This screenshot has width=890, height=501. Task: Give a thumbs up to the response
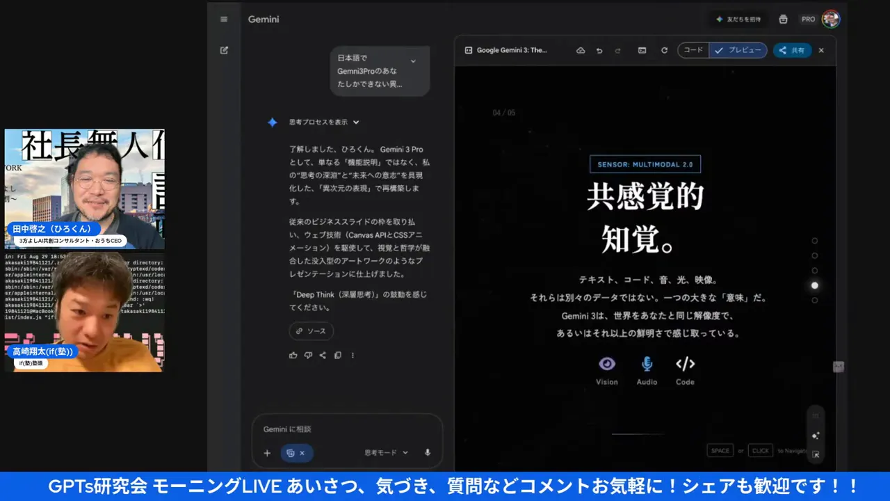pos(293,355)
